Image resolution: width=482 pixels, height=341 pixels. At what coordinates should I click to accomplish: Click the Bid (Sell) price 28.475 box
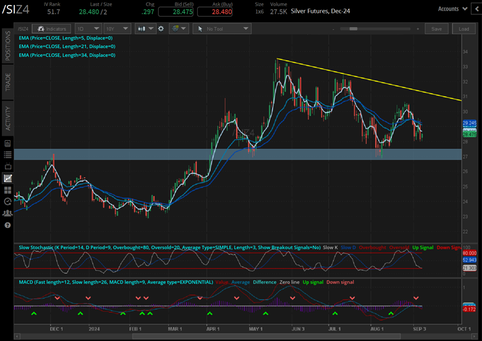point(175,12)
